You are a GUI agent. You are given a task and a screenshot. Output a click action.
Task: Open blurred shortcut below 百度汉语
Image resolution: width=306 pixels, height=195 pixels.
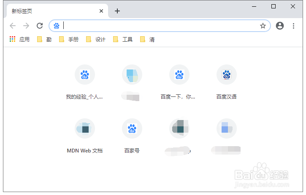point(226,136)
